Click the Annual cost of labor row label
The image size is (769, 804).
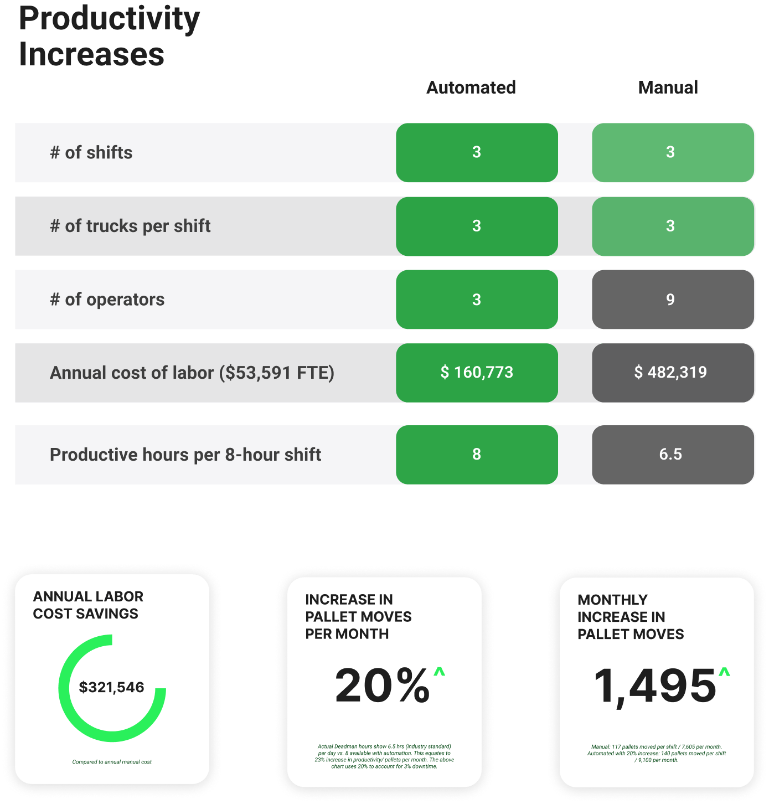tap(192, 373)
